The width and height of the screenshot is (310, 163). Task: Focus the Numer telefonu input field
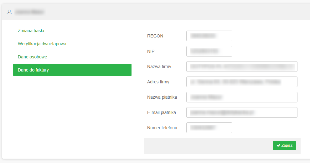click(209, 128)
